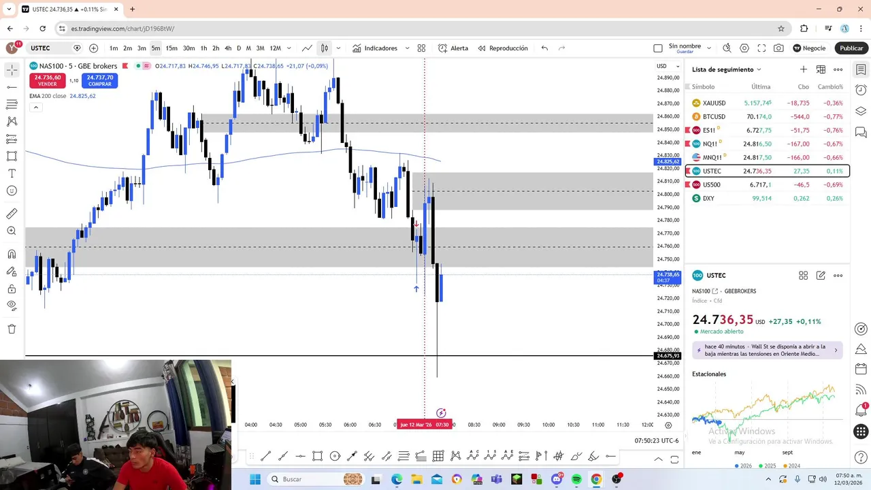This screenshot has height=490, width=871.
Task: Open Spotify from the Windows taskbar
Action: click(576, 479)
